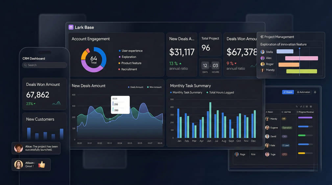The image size is (332, 185).
Task: Click the Project Management Gantt icon
Action: pos(262,37)
